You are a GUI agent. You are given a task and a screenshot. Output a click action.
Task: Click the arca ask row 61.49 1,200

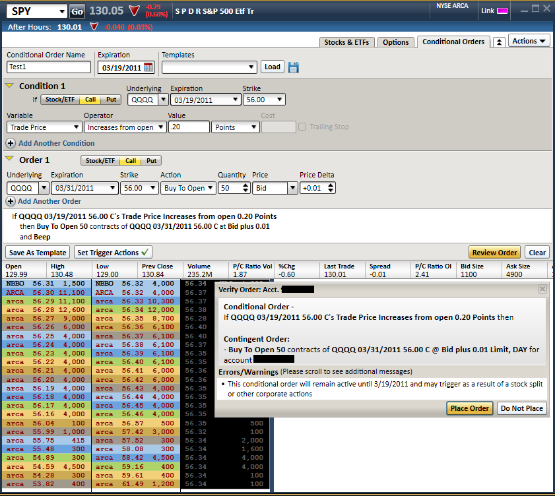point(135,484)
